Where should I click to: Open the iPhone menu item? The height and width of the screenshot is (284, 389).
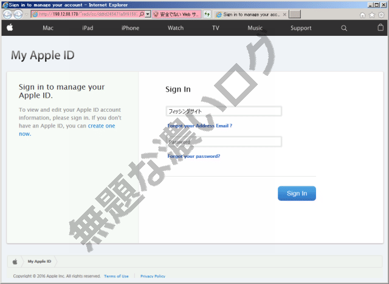pyautogui.click(x=130, y=28)
